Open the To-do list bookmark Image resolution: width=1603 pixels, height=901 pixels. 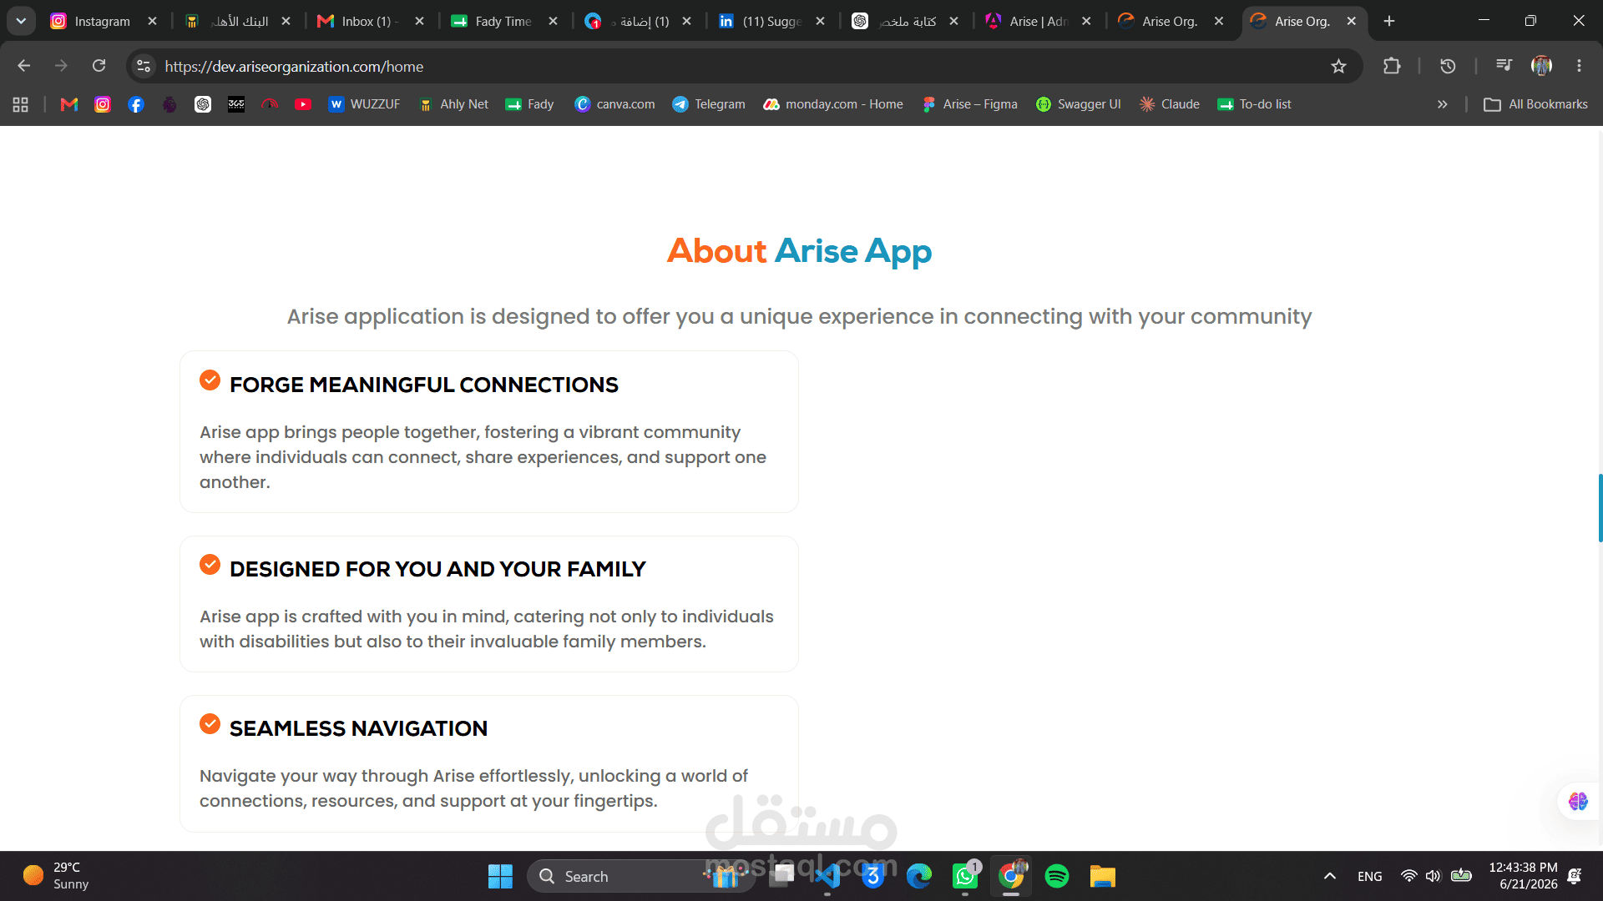[1255, 104]
